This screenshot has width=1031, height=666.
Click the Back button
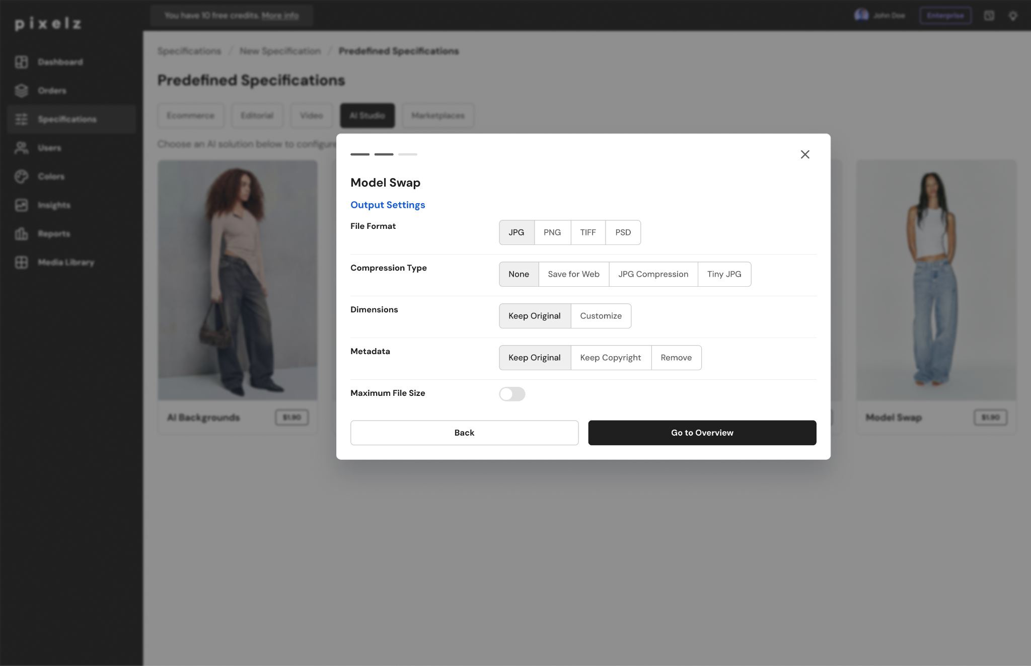pos(464,433)
